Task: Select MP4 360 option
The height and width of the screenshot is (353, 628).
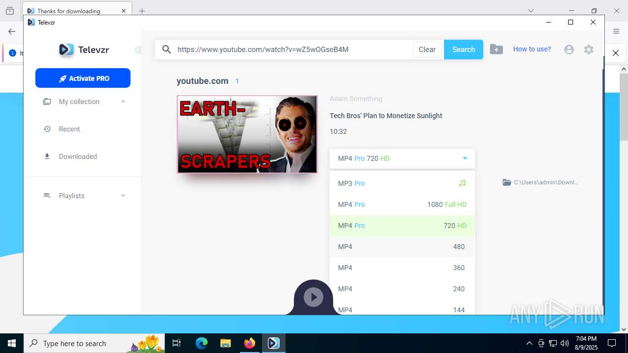Action: (402, 268)
